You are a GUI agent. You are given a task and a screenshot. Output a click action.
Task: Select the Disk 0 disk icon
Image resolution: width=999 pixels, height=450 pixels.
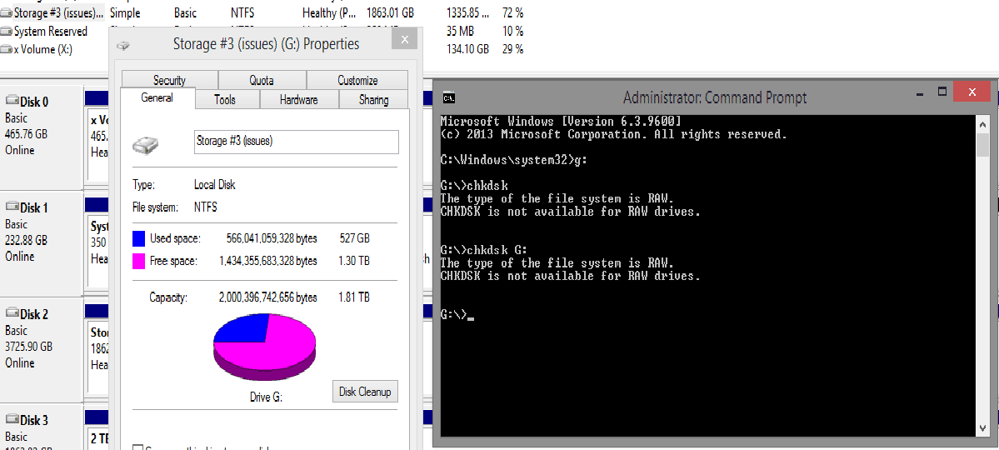(x=12, y=102)
